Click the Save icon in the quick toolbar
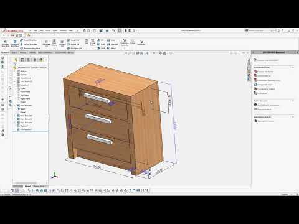 coord(101,30)
